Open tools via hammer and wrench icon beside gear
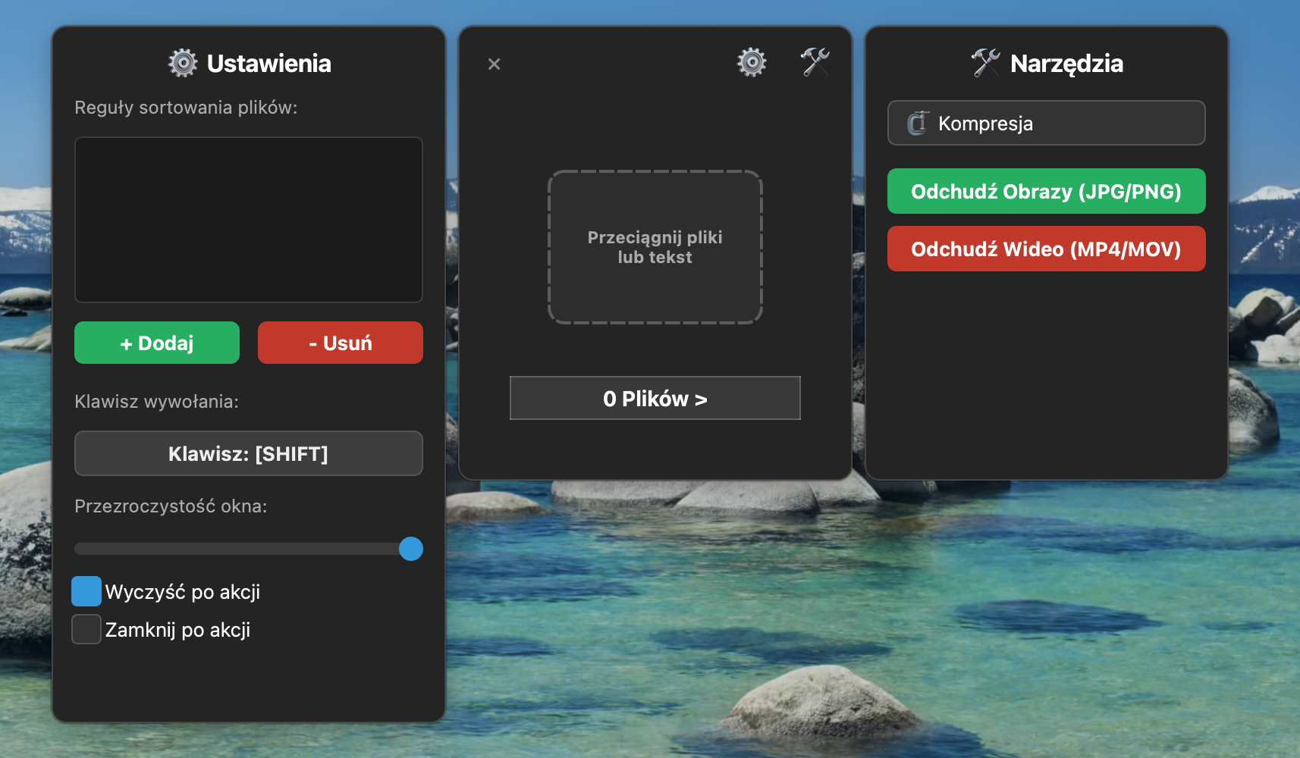Screen dimensions: 1300x758 coord(815,62)
